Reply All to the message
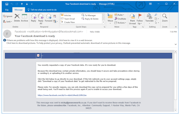179x114 pixels. [x=41, y=19]
